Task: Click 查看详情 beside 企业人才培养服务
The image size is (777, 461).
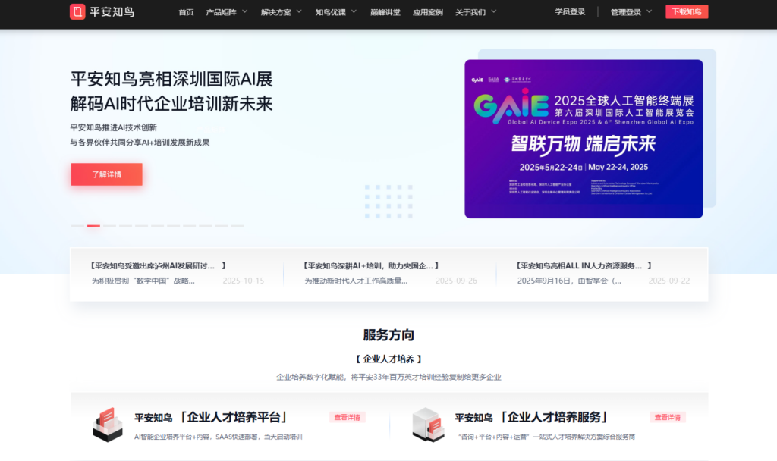Action: click(668, 417)
